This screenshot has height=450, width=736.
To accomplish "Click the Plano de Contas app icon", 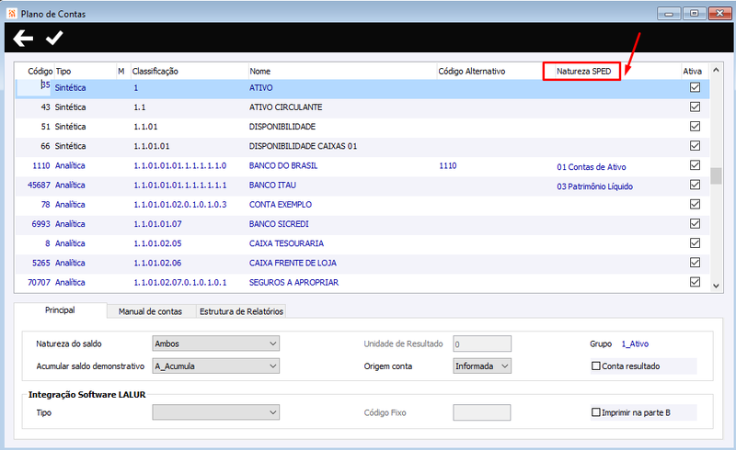I will [12, 14].
